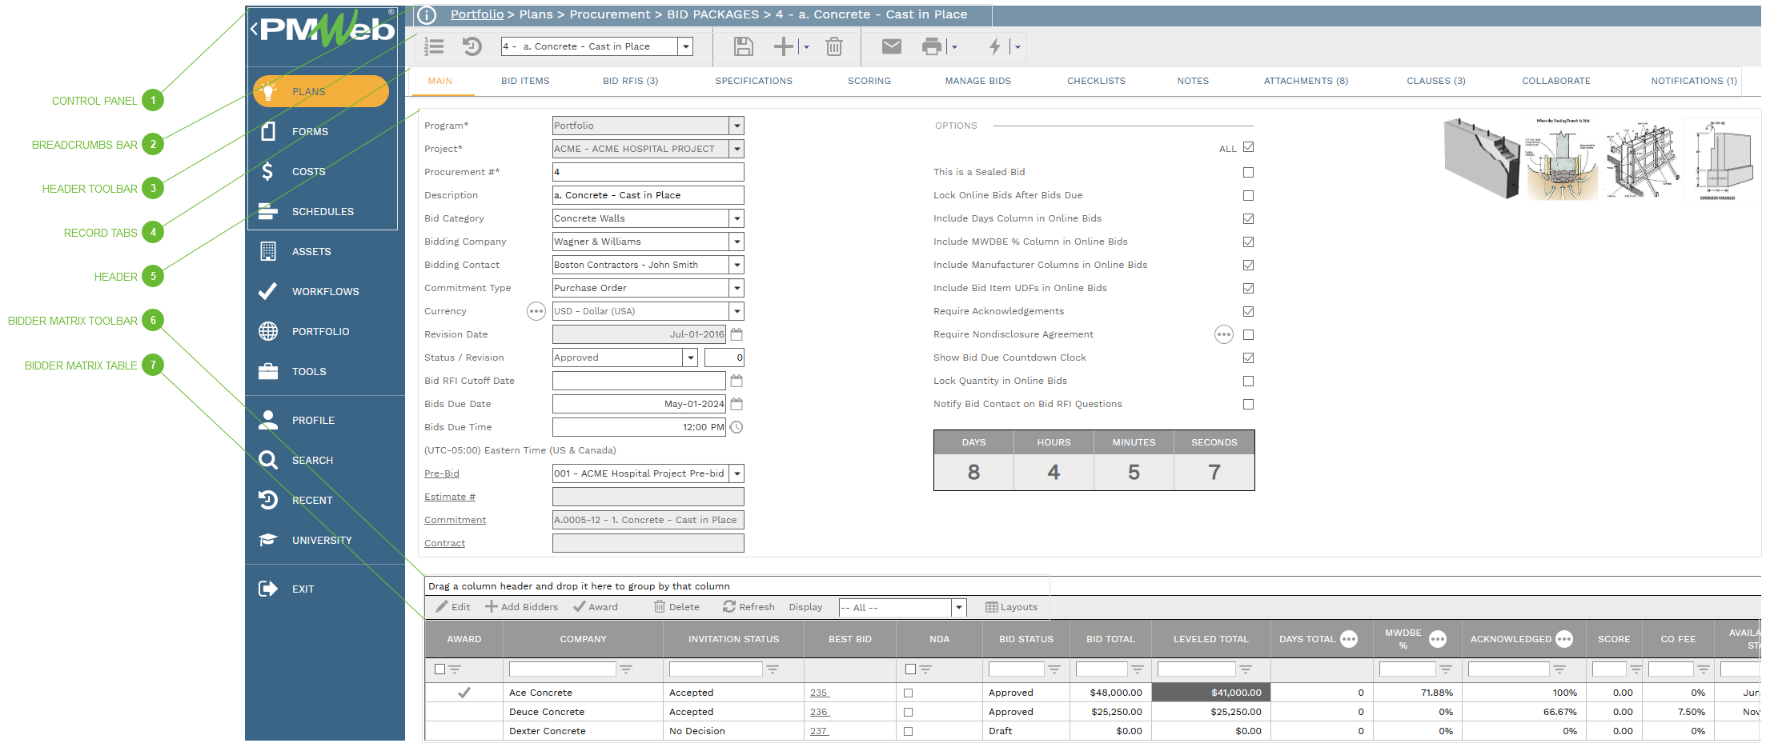Toggle Show Bid Due Countdown Clock checkbox
The image size is (1766, 747).
pyautogui.click(x=1248, y=358)
